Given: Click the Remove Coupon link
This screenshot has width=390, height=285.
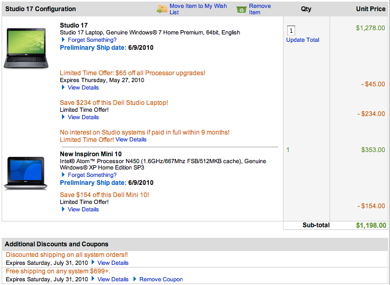Looking at the screenshot, I should click(161, 279).
